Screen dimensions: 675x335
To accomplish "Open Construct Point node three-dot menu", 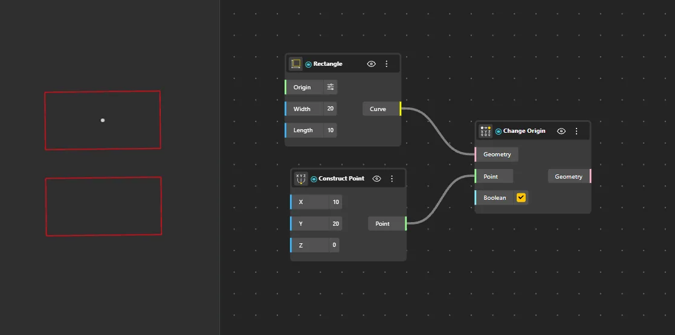I will click(x=392, y=179).
